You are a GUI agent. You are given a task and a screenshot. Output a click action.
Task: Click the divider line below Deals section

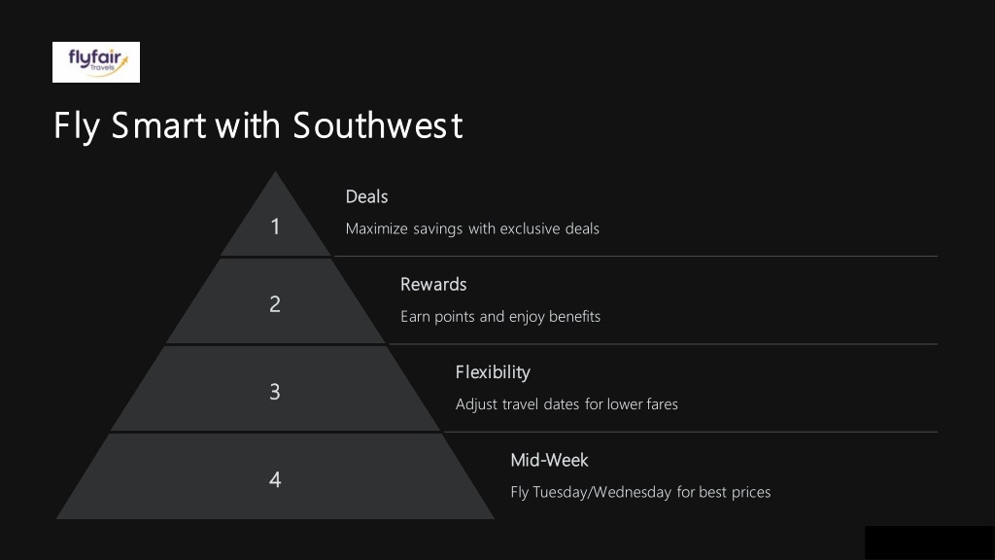click(635, 257)
